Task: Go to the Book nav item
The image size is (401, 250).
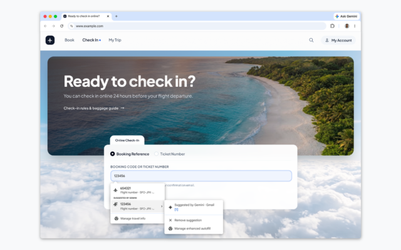Action: point(70,40)
